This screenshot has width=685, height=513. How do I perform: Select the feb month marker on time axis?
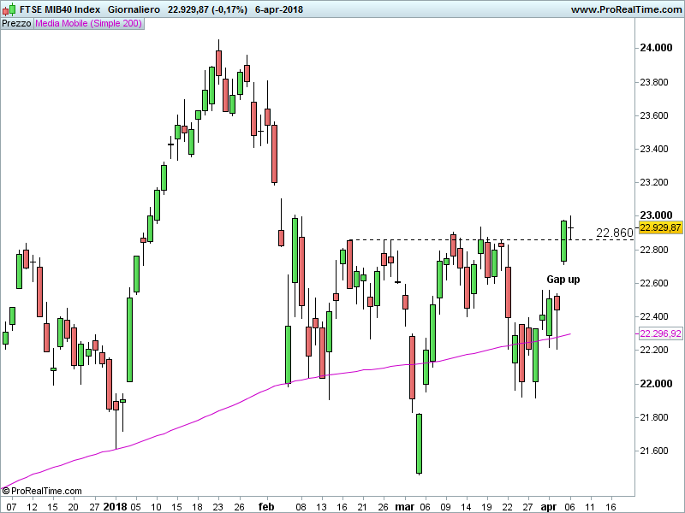[266, 507]
